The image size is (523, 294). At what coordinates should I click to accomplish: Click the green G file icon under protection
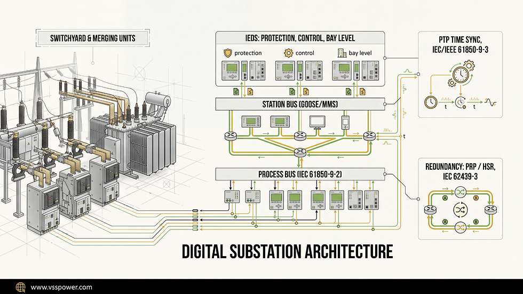pyautogui.click(x=236, y=92)
